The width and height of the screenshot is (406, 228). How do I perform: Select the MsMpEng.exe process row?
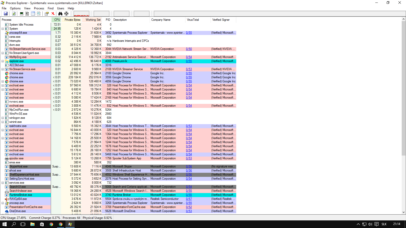point(118,57)
